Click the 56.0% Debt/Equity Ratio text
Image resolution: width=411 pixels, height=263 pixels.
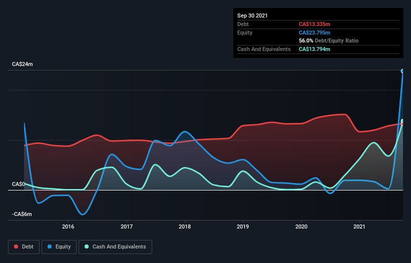[x=329, y=41]
